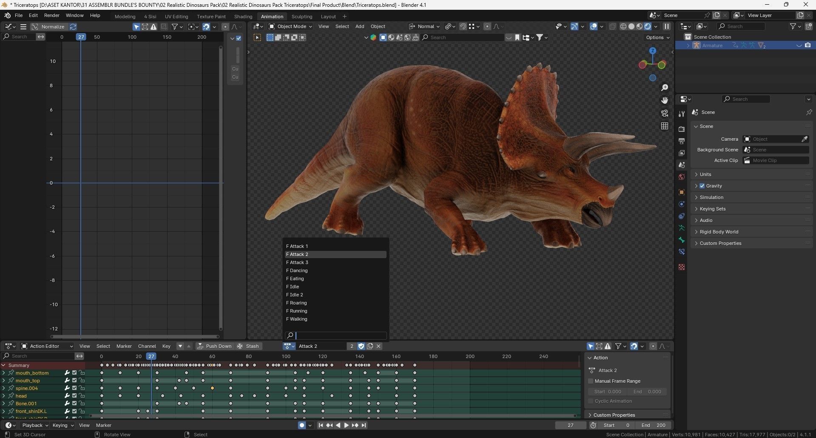
Task: Jump to the previous keyframe
Action: click(329, 425)
